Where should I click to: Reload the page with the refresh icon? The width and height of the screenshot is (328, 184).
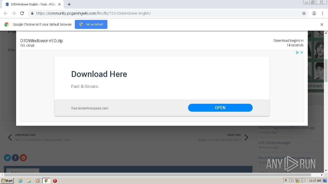(22, 13)
